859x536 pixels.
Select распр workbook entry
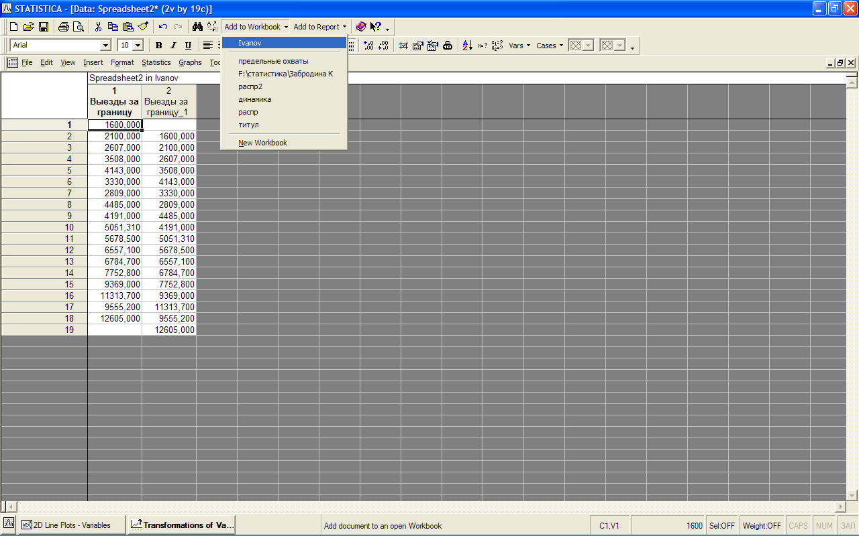(x=284, y=112)
